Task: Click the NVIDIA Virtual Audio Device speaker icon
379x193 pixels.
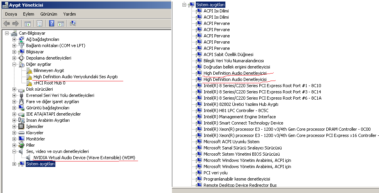Action: [29, 158]
